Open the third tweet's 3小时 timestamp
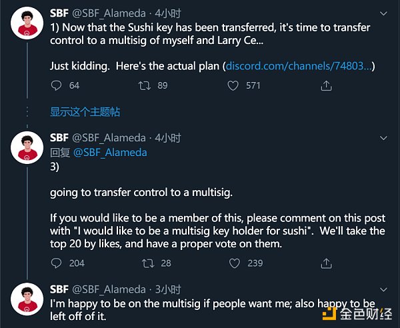The width and height of the screenshot is (400, 328). click(168, 289)
